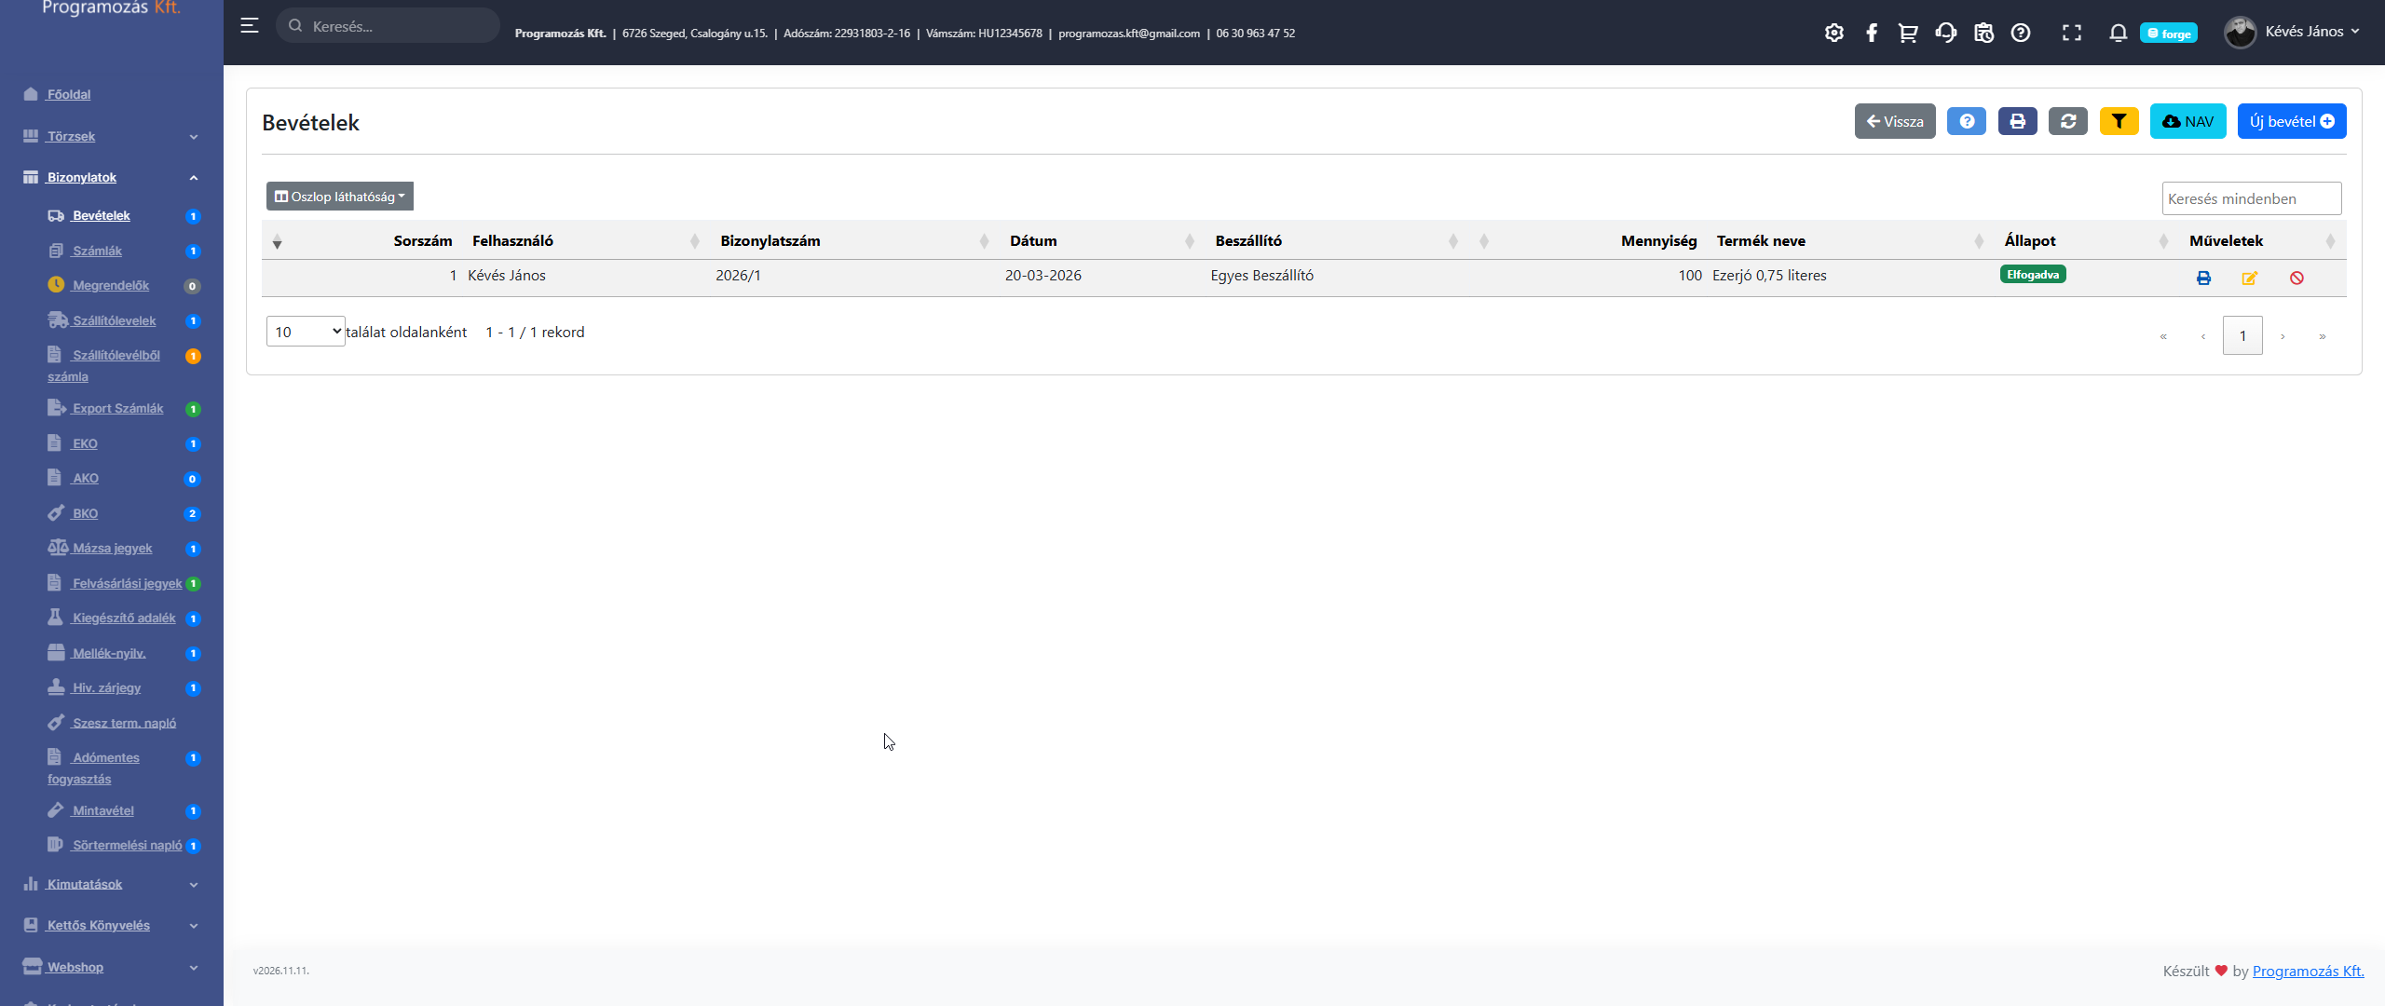
Task: Open Szállítólevelek in the sidebar
Action: [115, 320]
